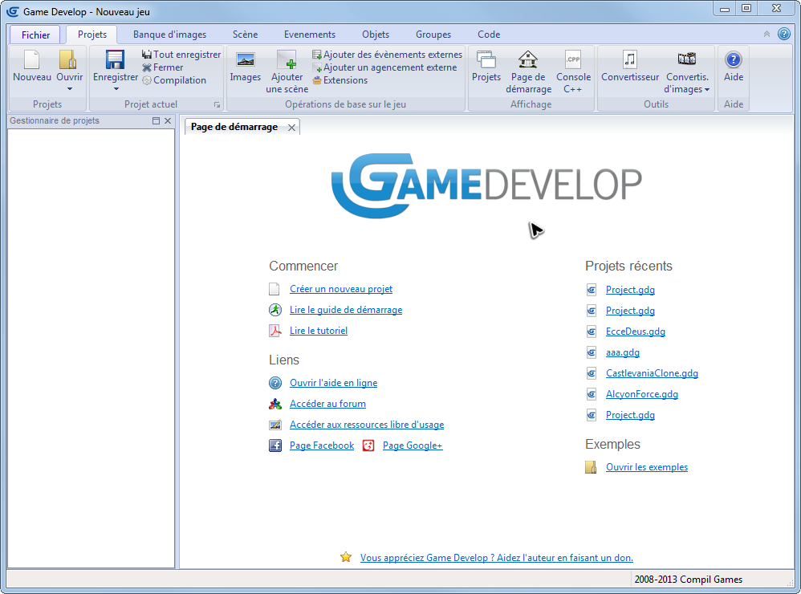Open a project with the Ouvrir folder icon
Screen dimensions: 801x594
[x=68, y=59]
